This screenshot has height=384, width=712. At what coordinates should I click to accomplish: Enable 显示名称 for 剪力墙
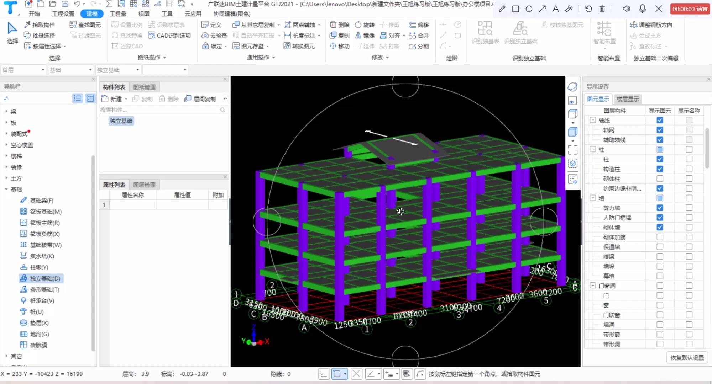pos(689,208)
